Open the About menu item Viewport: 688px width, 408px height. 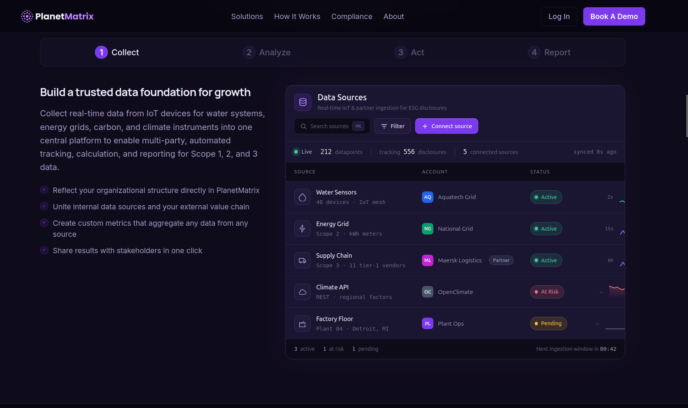(x=394, y=16)
